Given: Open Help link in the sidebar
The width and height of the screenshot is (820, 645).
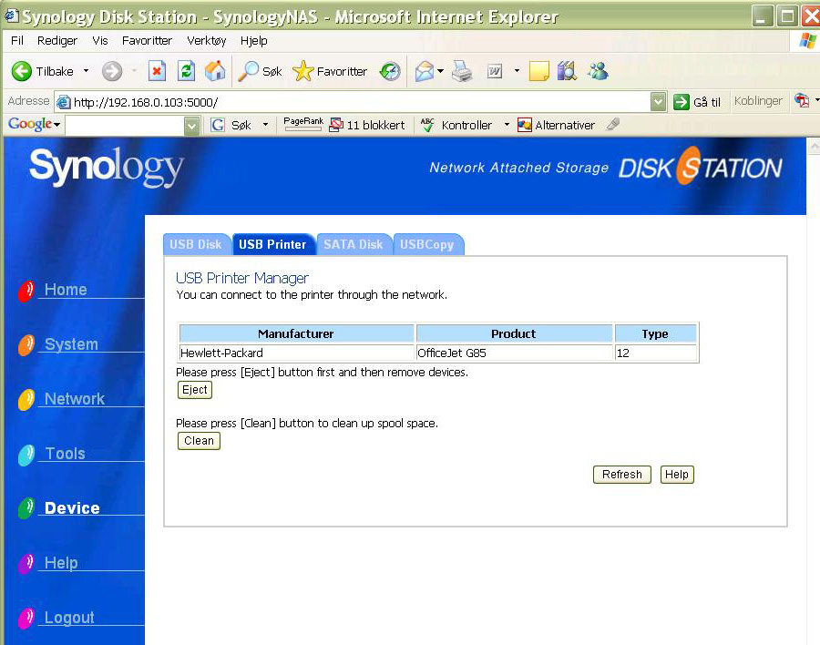Looking at the screenshot, I should 61,563.
